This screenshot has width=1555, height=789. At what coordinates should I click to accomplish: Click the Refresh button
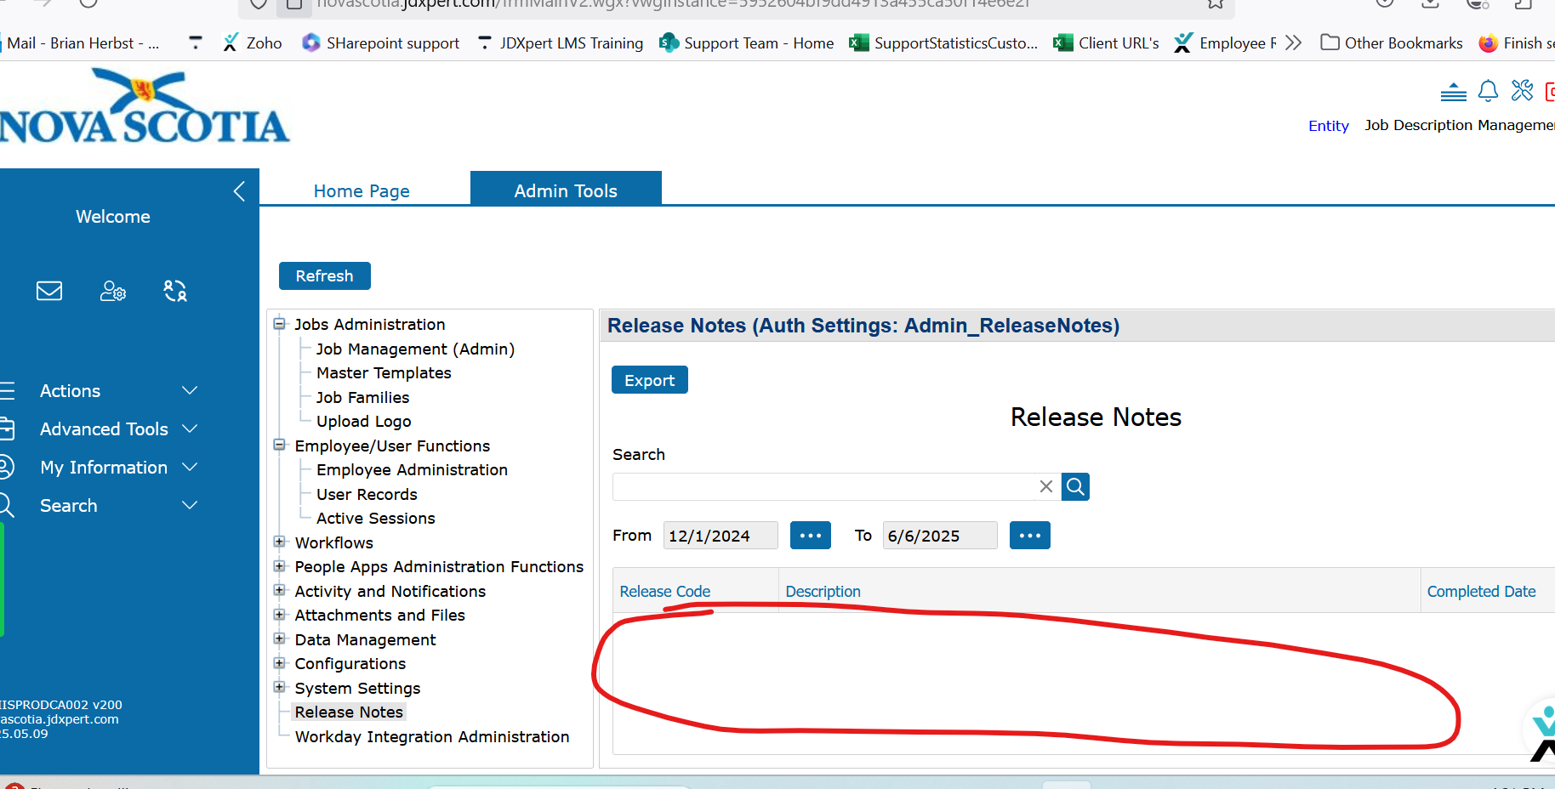[324, 275]
